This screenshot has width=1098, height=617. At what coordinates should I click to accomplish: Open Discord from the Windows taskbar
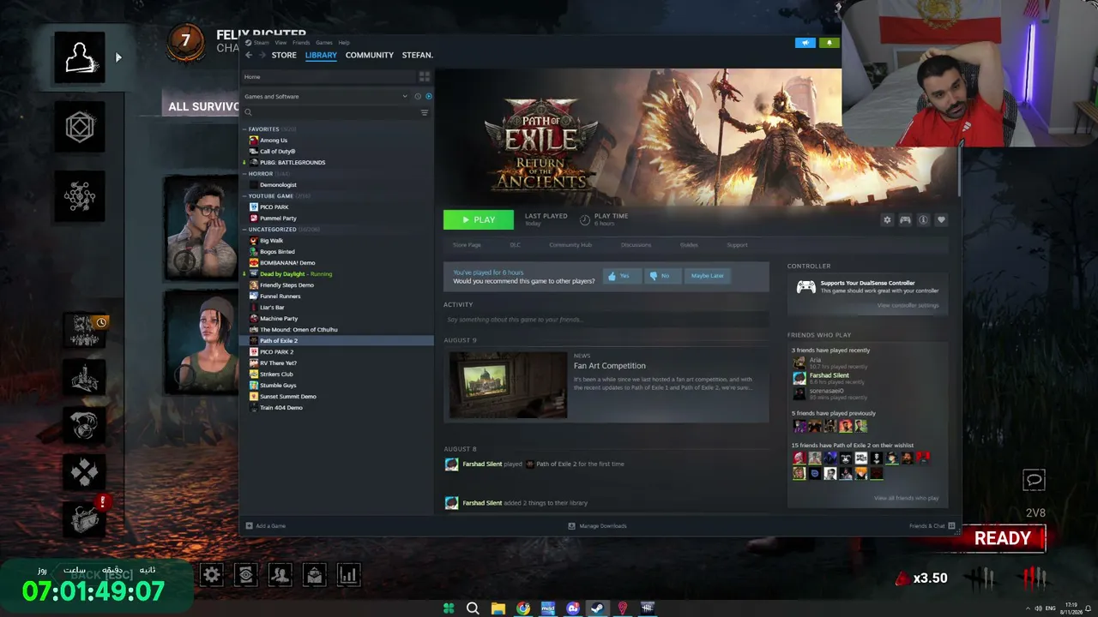coord(573,608)
